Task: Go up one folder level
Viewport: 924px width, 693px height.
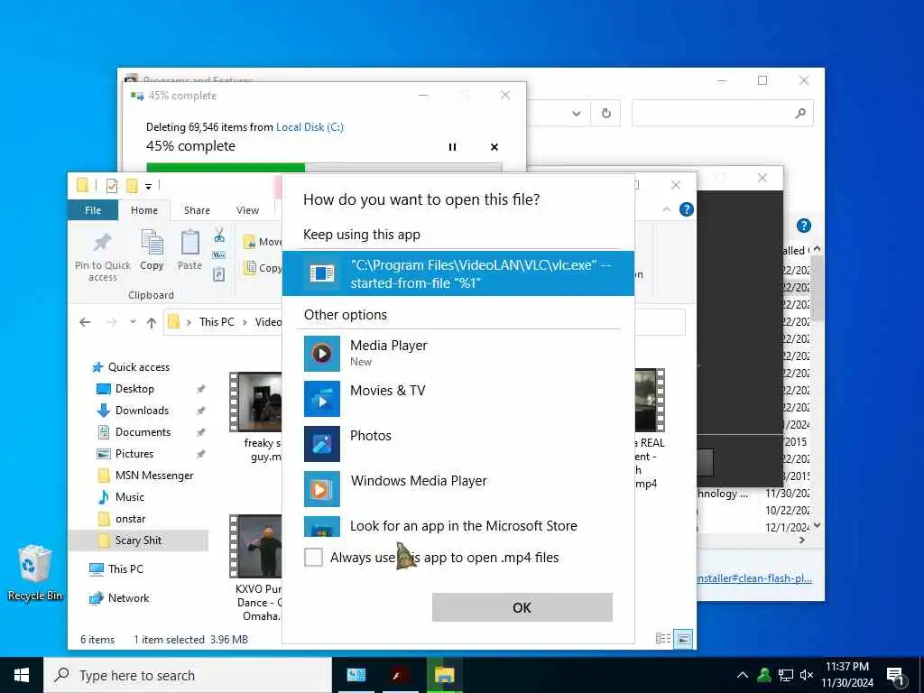Action: [152, 322]
